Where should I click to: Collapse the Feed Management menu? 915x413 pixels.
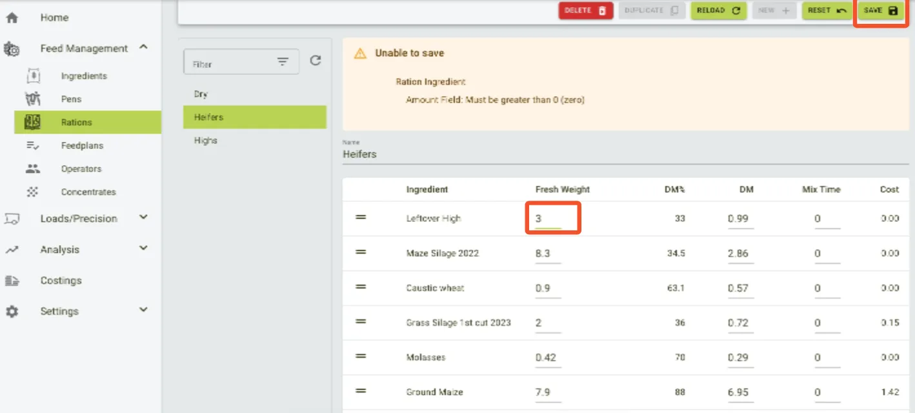(143, 48)
